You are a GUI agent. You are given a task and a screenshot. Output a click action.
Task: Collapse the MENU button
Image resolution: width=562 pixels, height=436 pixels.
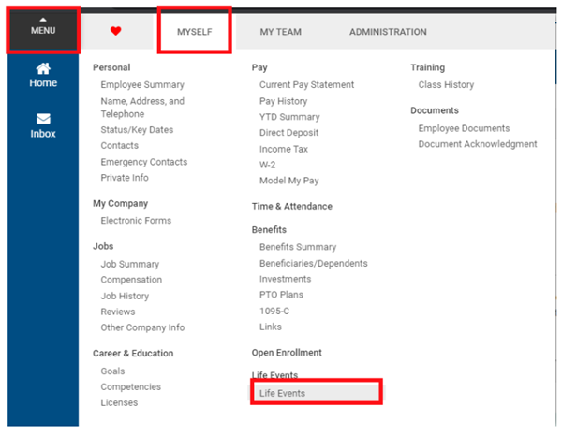coord(43,30)
